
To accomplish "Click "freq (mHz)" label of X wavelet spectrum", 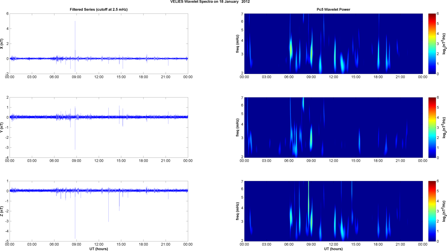I will (238, 44).
